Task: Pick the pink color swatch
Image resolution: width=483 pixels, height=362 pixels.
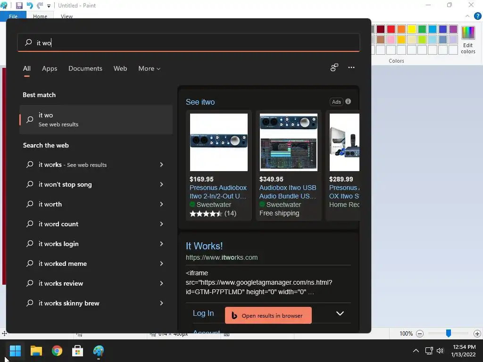Action: (x=391, y=40)
